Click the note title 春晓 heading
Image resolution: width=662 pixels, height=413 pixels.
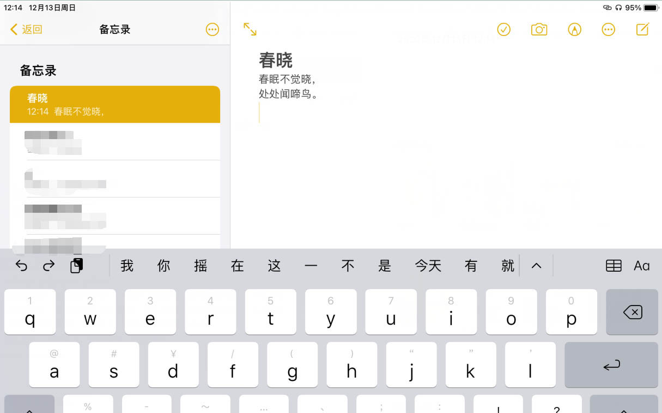(x=276, y=60)
